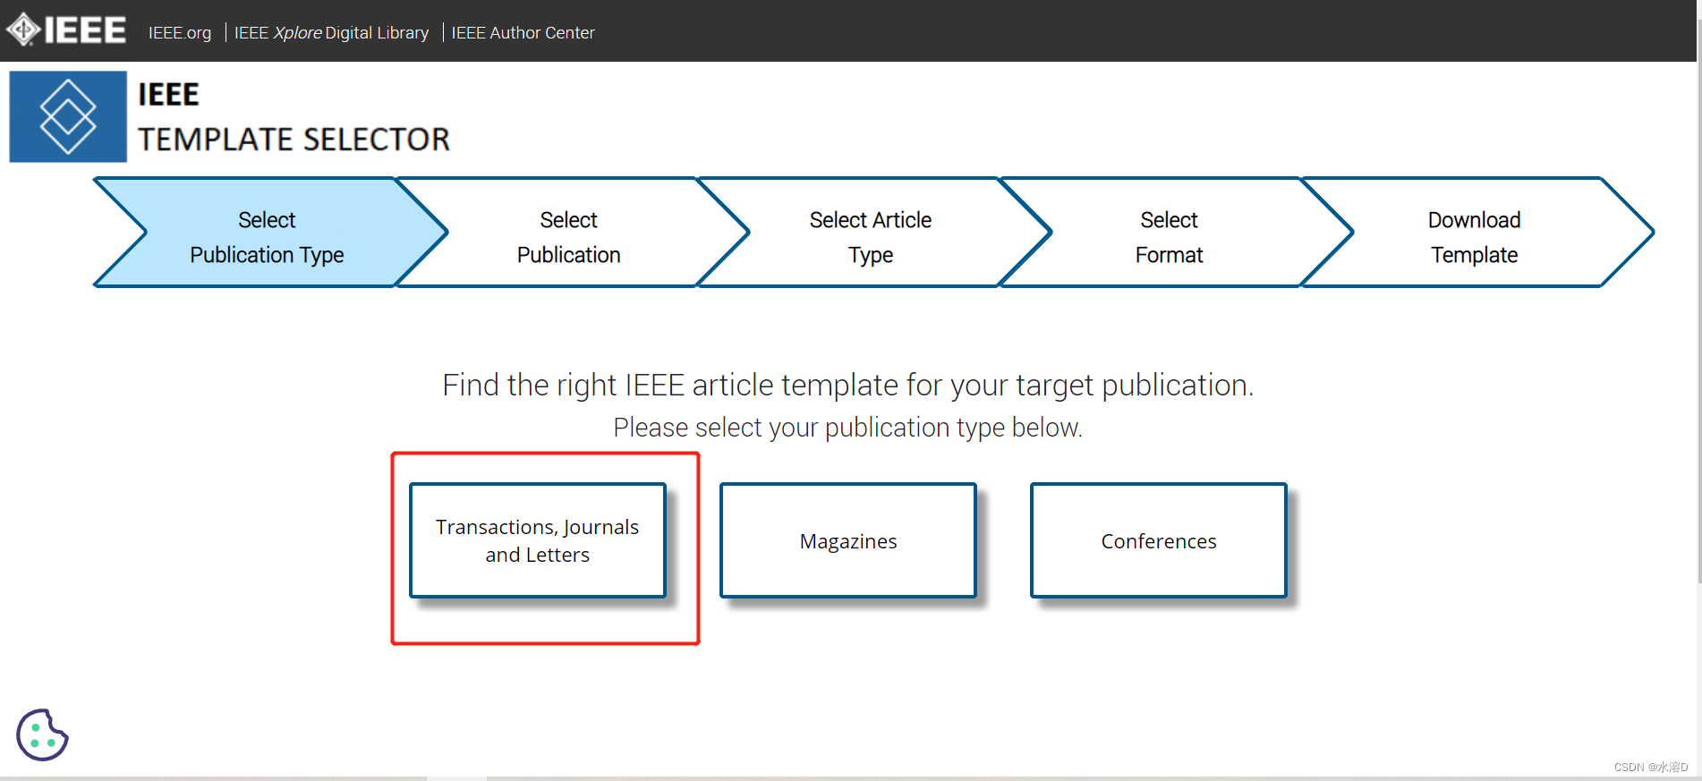This screenshot has width=1702, height=781.
Task: Open the IEEE Author Center link
Action: click(x=523, y=33)
